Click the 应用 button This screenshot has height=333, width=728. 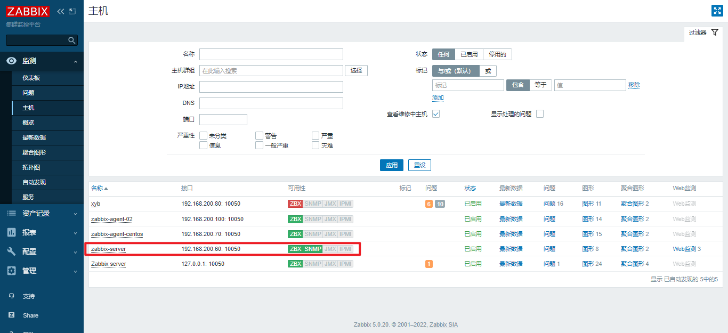pyautogui.click(x=392, y=165)
